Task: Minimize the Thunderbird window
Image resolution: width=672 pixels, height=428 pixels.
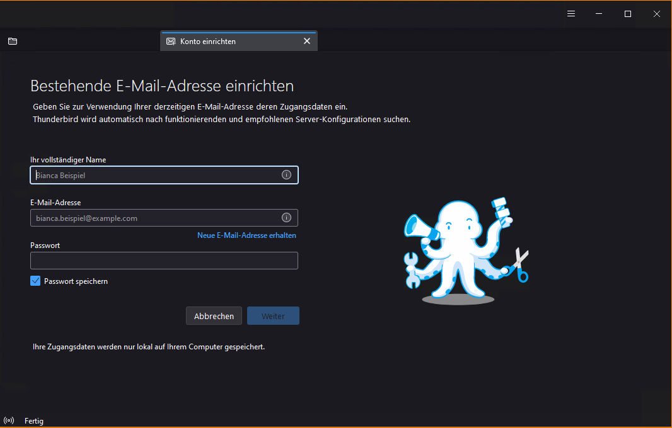Action: [x=599, y=14]
